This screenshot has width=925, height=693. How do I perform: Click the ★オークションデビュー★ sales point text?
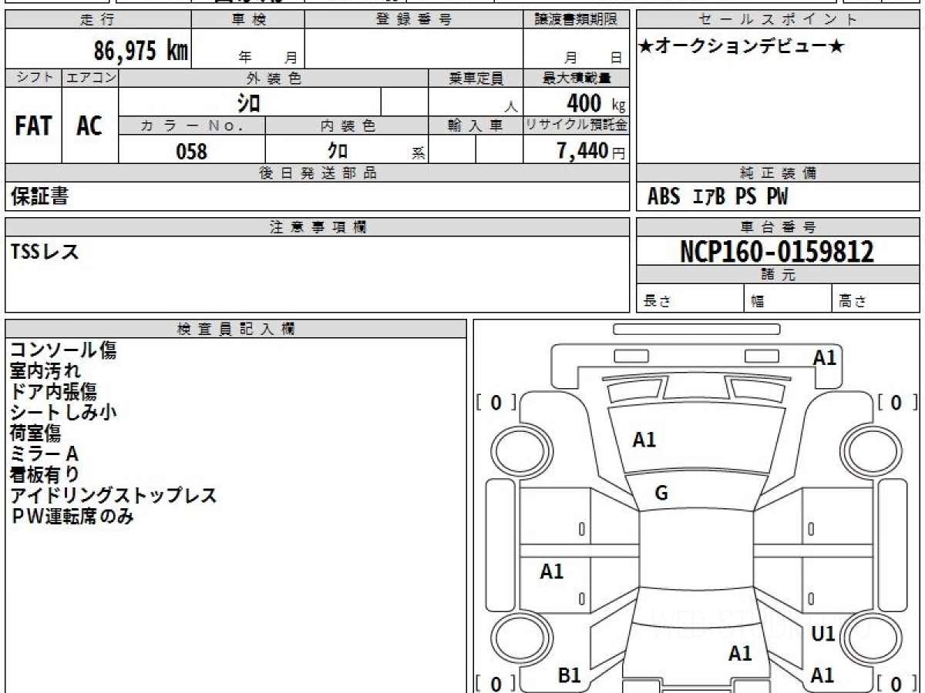point(742,47)
